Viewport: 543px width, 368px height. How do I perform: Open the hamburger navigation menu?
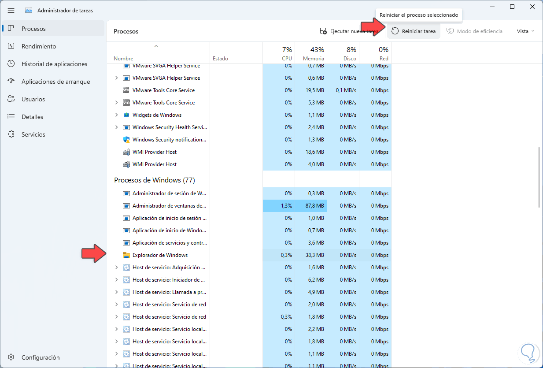coord(11,10)
